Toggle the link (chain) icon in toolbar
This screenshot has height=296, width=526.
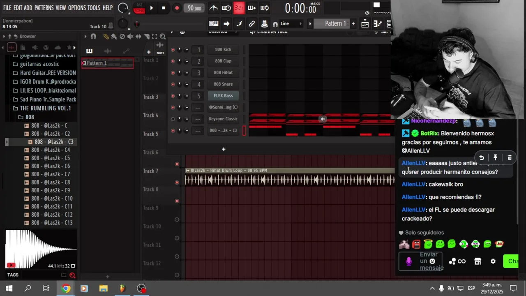[x=252, y=24]
